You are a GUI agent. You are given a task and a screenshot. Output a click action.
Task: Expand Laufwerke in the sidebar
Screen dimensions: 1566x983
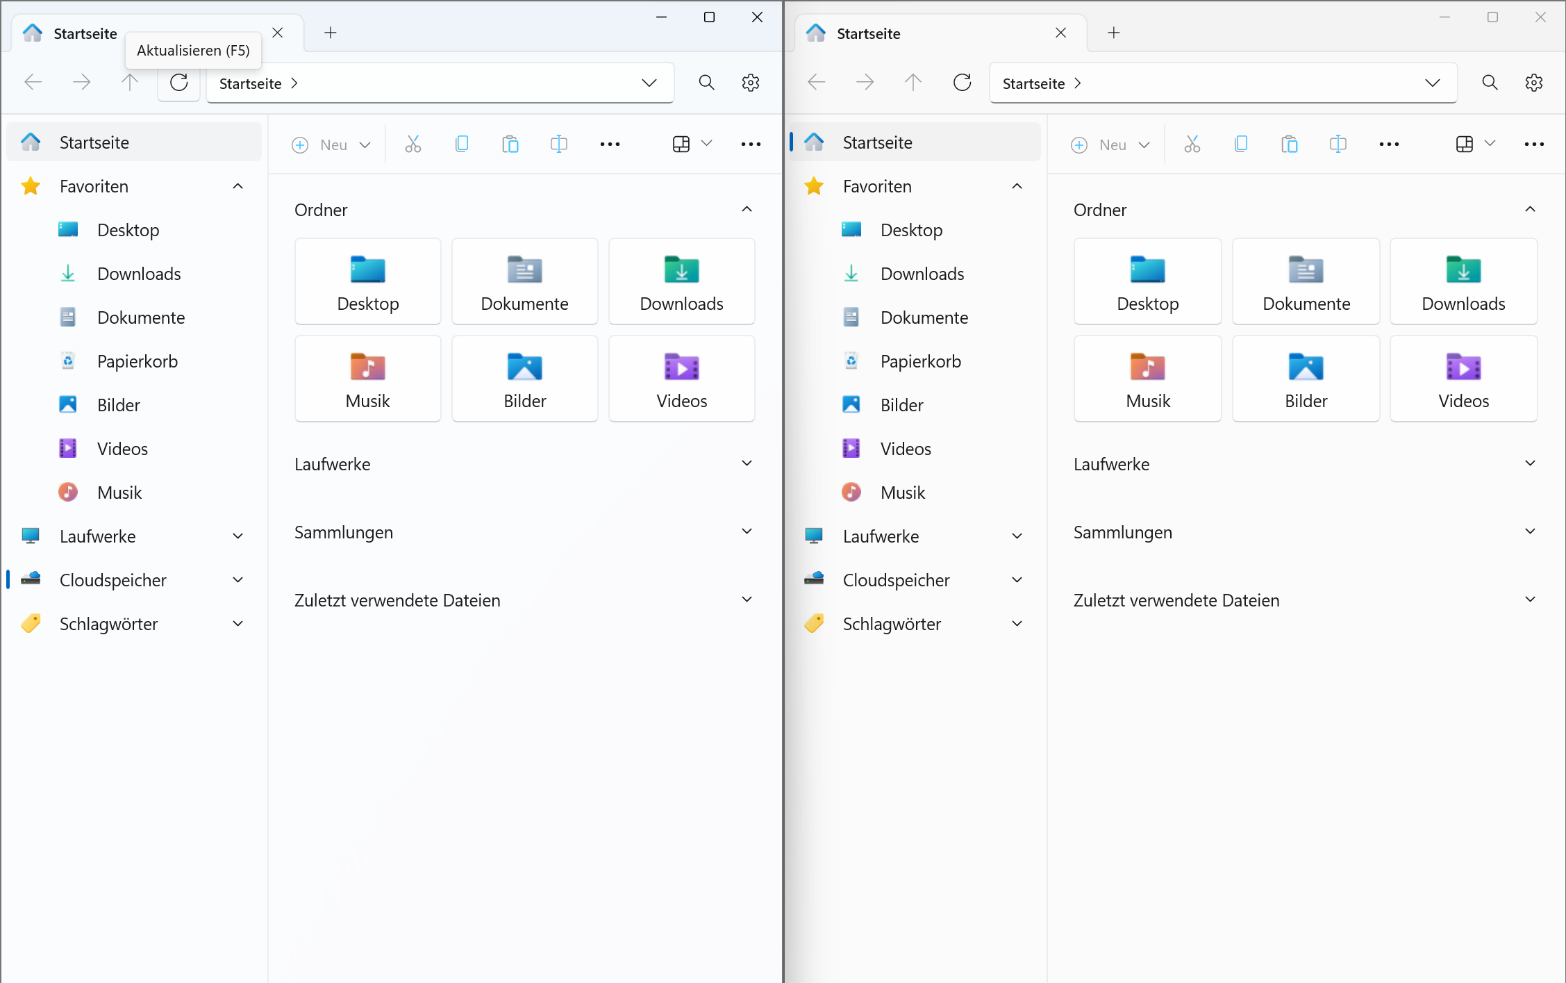[x=238, y=536]
